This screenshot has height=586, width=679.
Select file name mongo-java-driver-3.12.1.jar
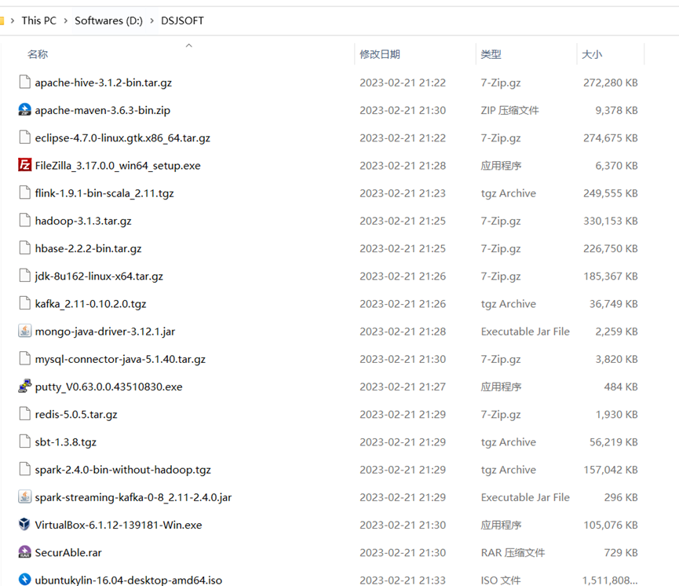tap(105, 331)
